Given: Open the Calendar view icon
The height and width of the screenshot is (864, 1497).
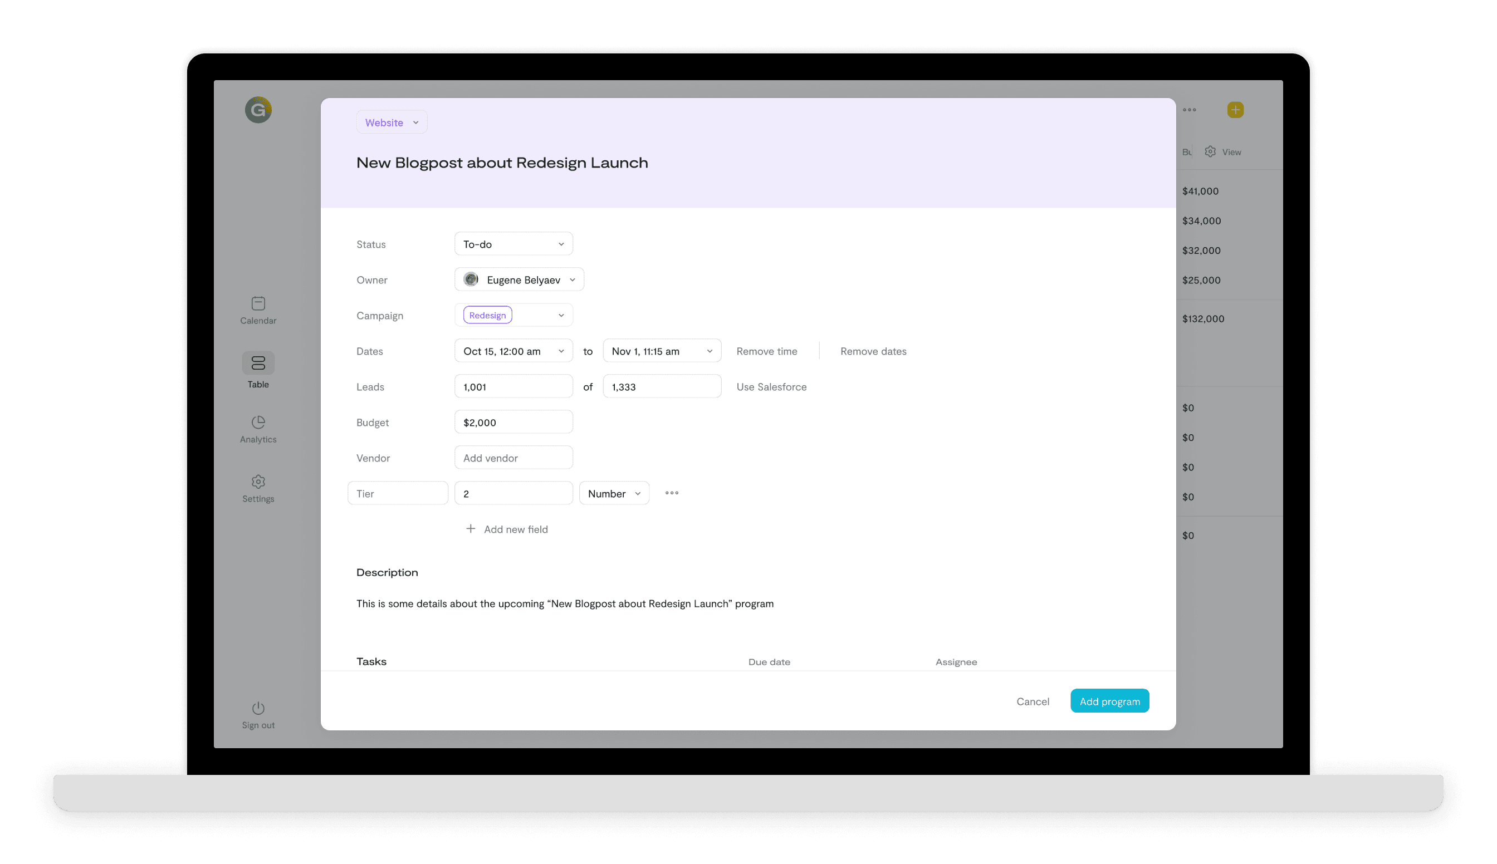Looking at the screenshot, I should [258, 304].
